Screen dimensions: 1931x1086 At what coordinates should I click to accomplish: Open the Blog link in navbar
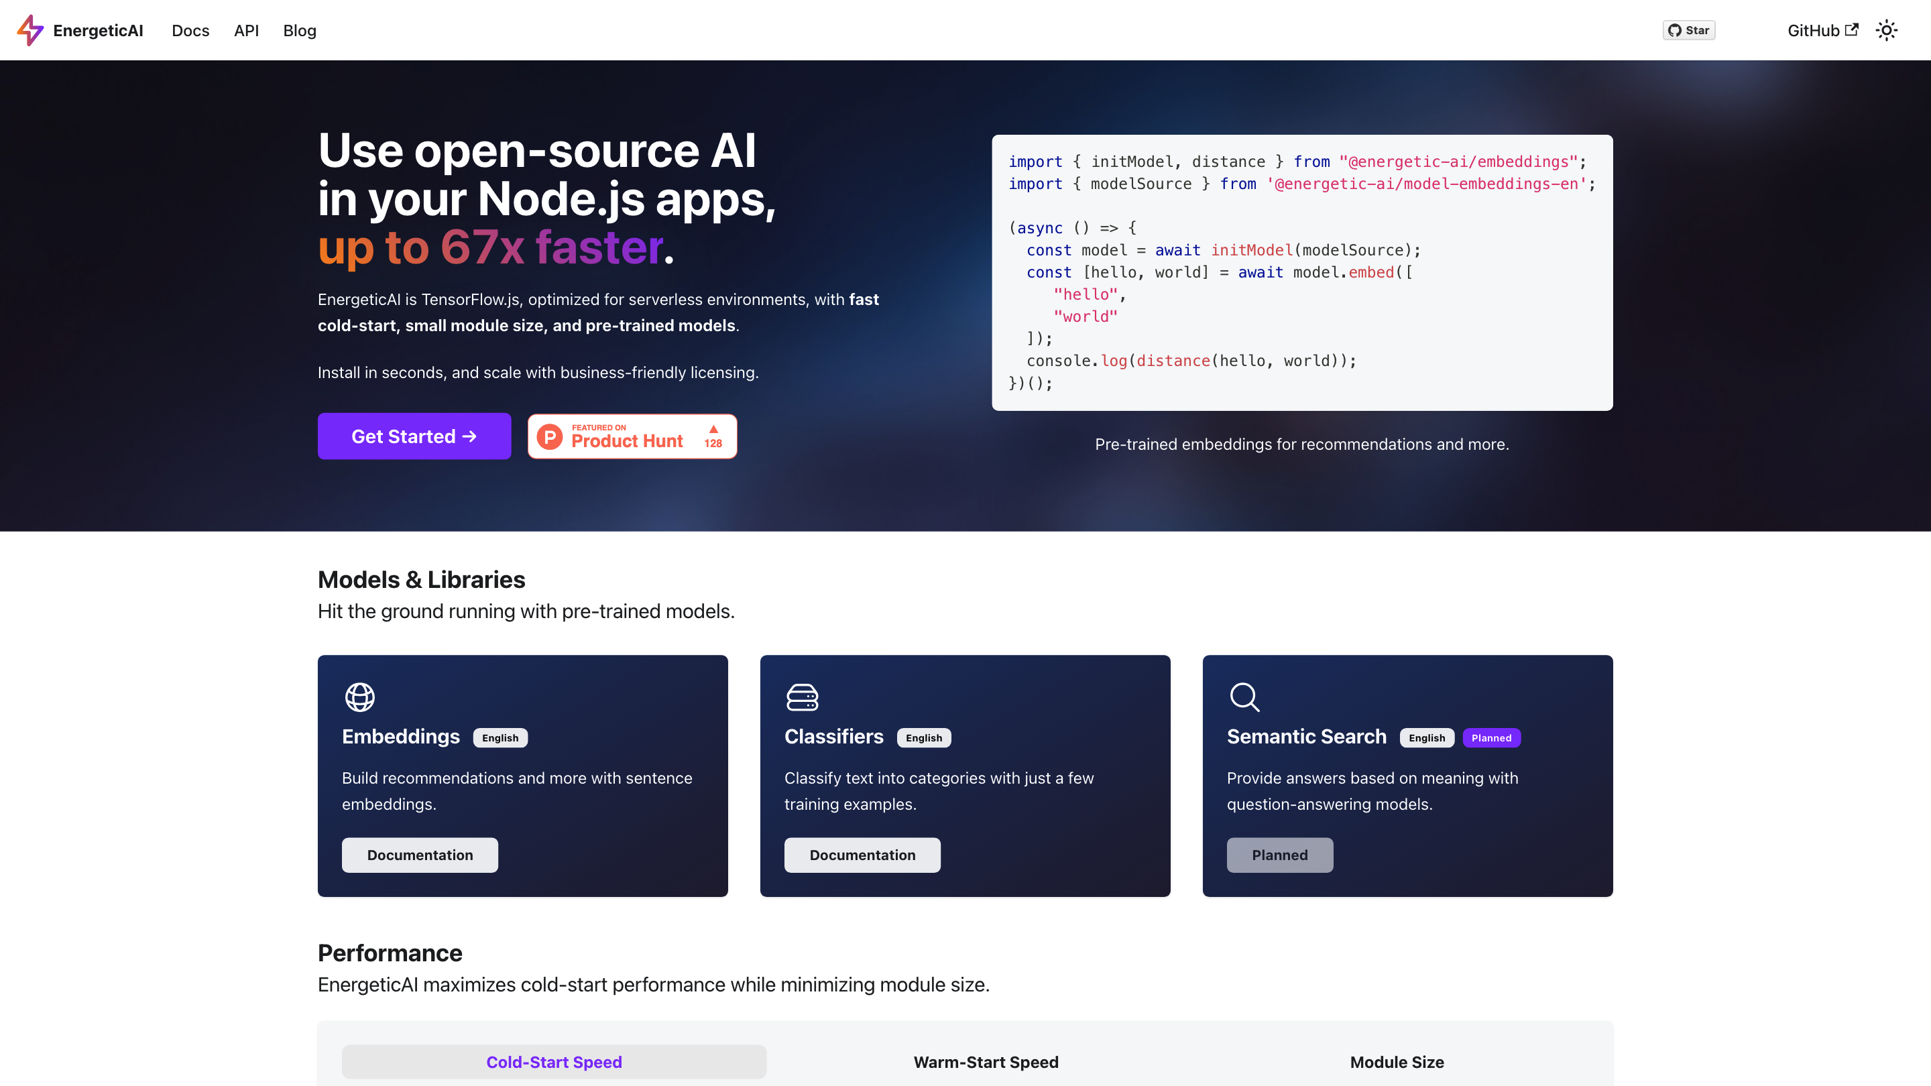click(x=299, y=31)
